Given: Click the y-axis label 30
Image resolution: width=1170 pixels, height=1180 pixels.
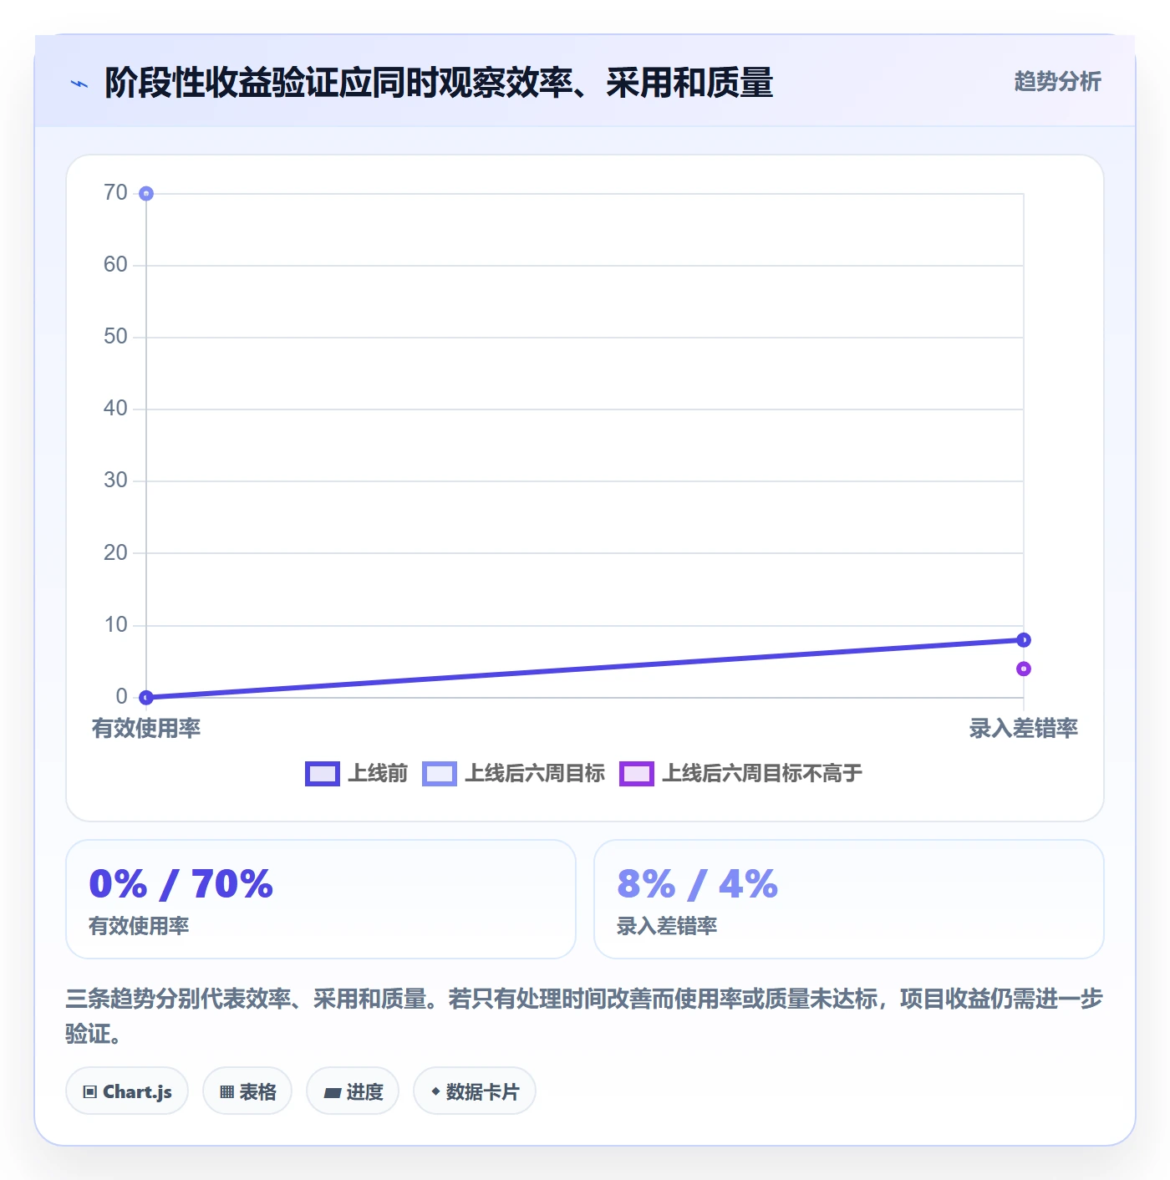Looking at the screenshot, I should click(x=115, y=481).
